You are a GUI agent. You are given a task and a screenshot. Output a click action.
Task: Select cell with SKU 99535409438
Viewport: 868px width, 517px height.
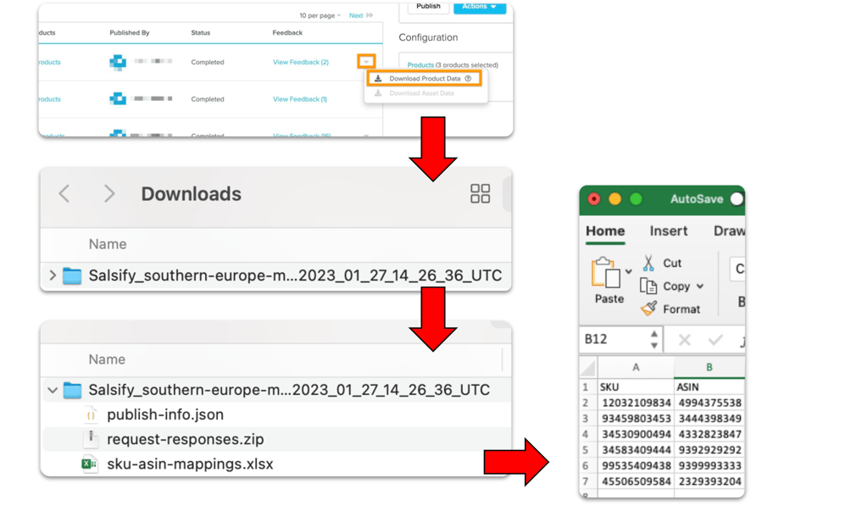tap(636, 465)
